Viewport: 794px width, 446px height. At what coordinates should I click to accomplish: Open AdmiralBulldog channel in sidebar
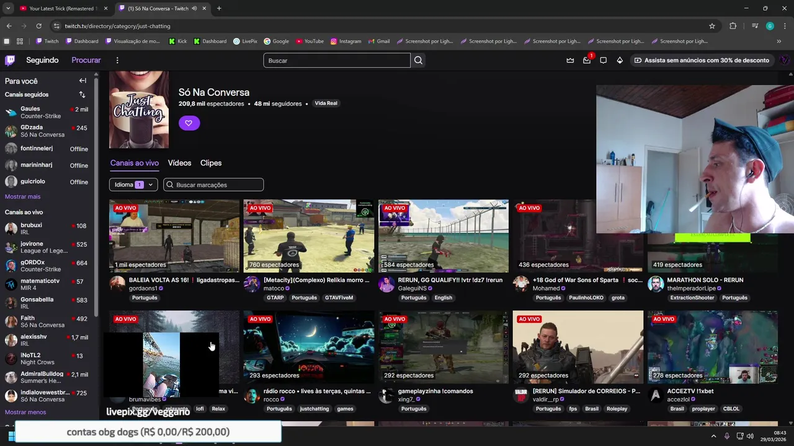tap(48, 377)
